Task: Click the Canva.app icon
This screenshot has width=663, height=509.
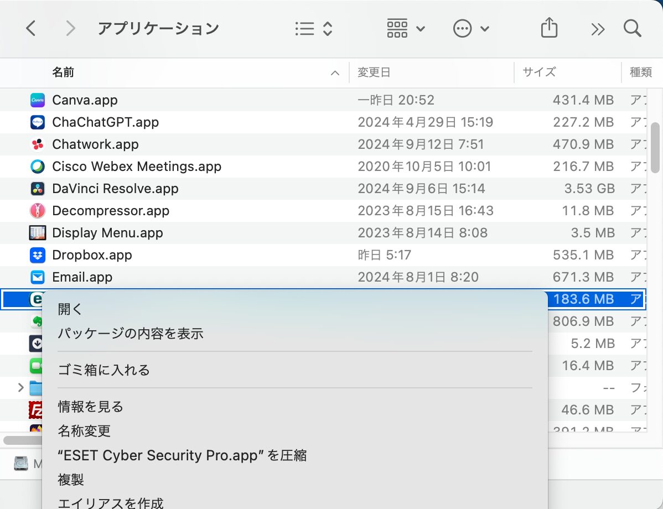Action: click(38, 100)
